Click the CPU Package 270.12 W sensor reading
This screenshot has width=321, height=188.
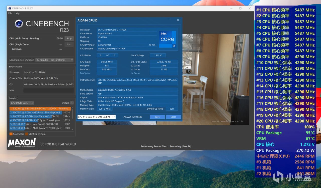coord(285,150)
